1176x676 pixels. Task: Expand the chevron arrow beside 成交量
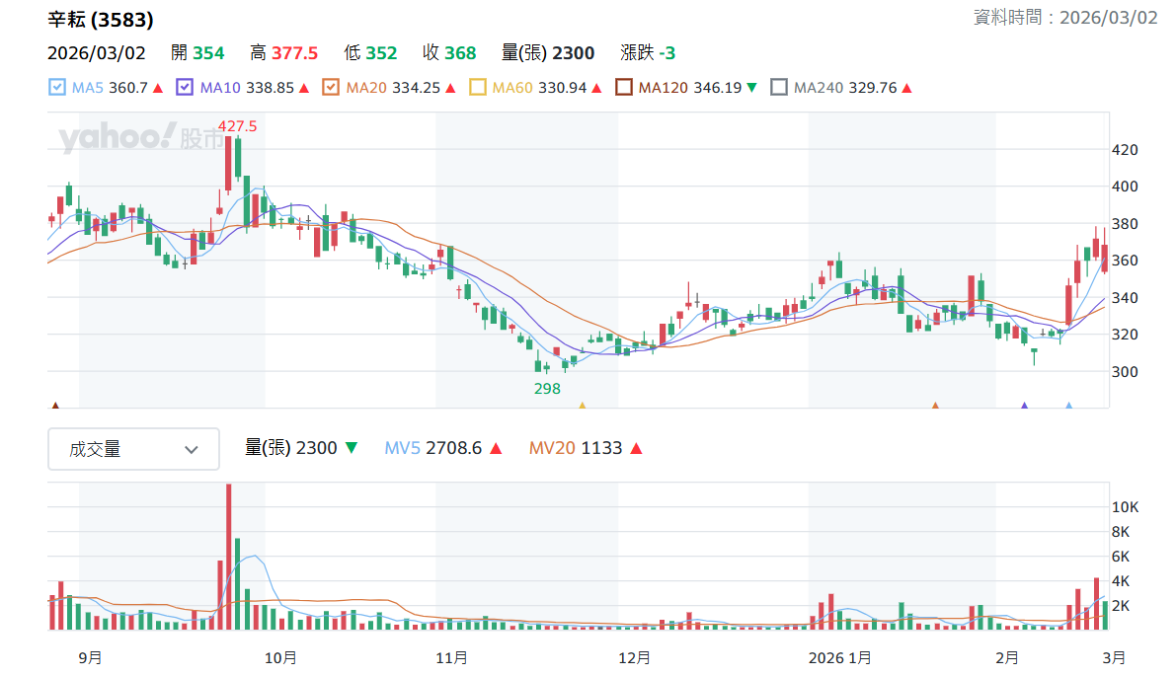(x=192, y=450)
